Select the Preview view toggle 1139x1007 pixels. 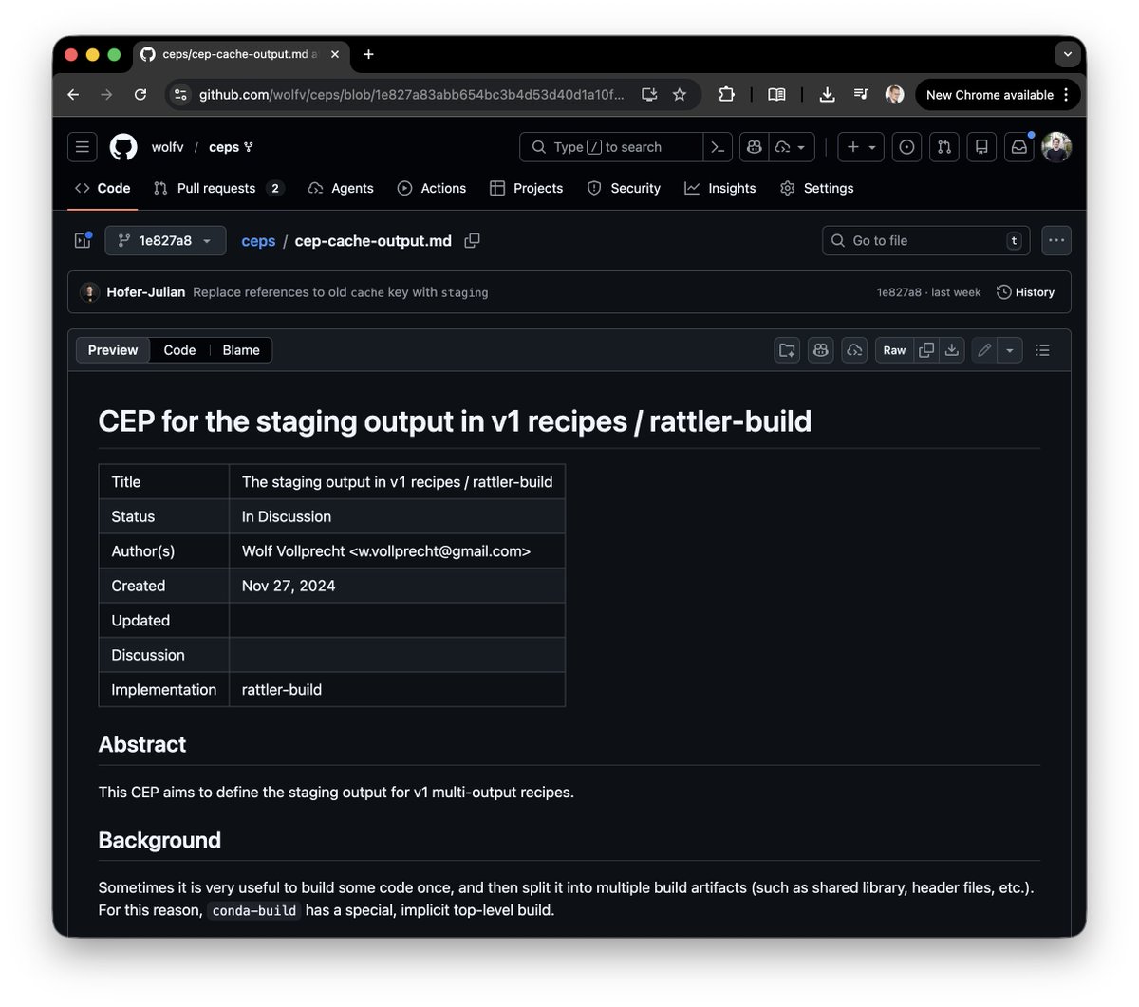click(x=112, y=350)
